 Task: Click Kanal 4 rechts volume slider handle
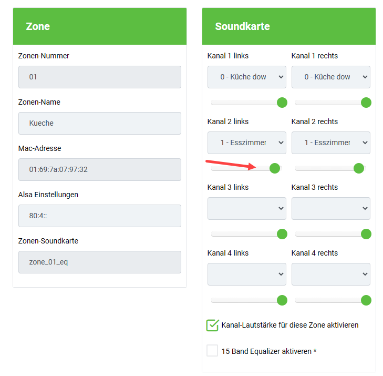[366, 300]
